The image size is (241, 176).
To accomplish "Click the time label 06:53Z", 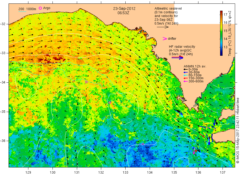I will (x=123, y=13).
